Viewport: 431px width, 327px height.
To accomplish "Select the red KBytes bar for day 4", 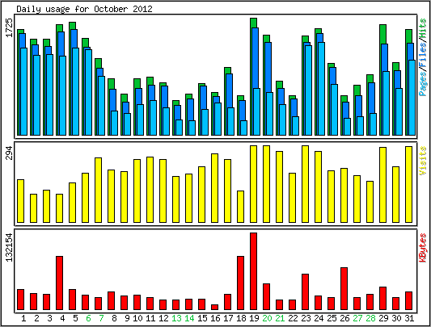I will [59, 283].
